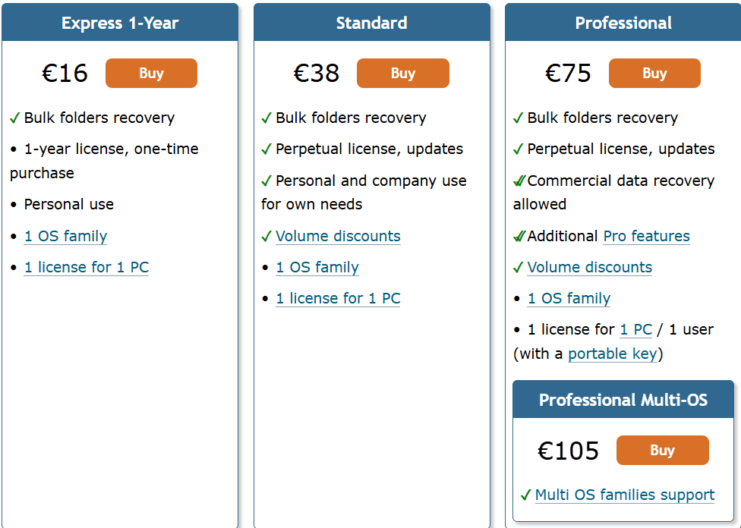Click Volume discounts in Professional plan
The image size is (741, 528).
click(589, 267)
